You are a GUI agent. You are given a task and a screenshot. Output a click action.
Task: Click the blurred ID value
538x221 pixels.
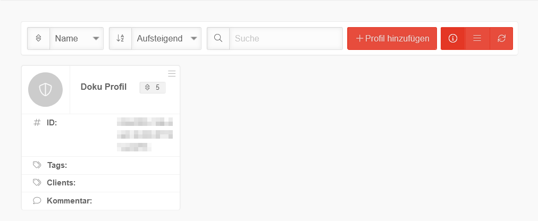click(x=145, y=134)
